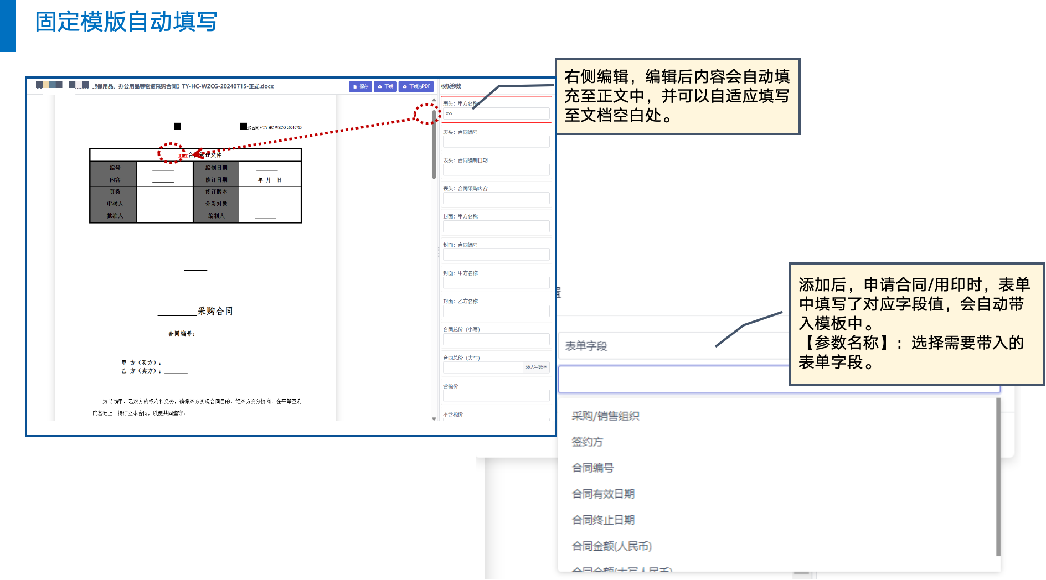Image resolution: width=1046 pixels, height=580 pixels.
Task: Click the 表头：合同编号 input field
Action: pyautogui.click(x=496, y=142)
